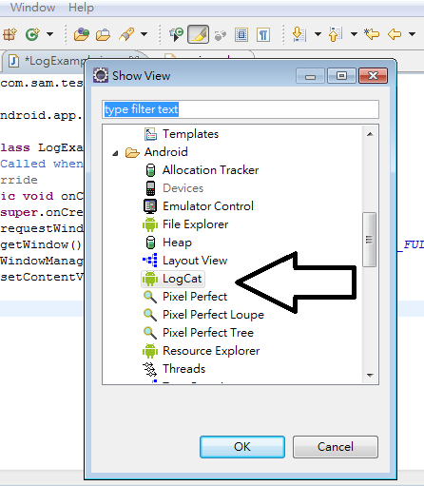Dismiss the dialog with Cancel
This screenshot has height=486, width=424.
pos(336,447)
